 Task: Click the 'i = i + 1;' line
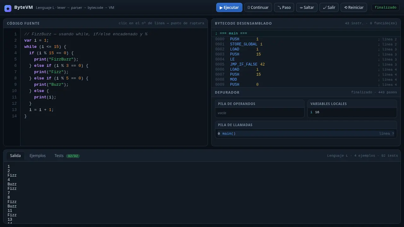point(42,110)
